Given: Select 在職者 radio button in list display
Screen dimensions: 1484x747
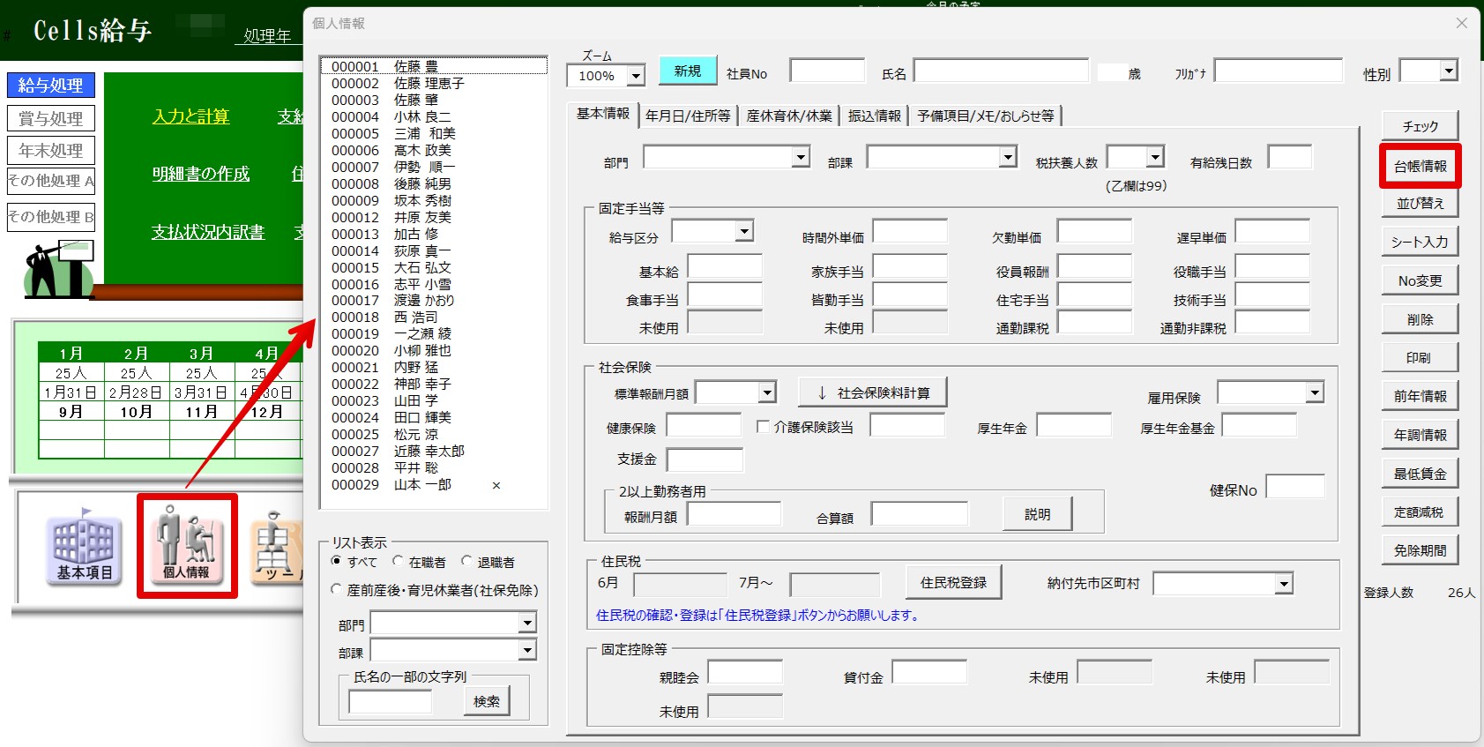Looking at the screenshot, I should tap(398, 562).
